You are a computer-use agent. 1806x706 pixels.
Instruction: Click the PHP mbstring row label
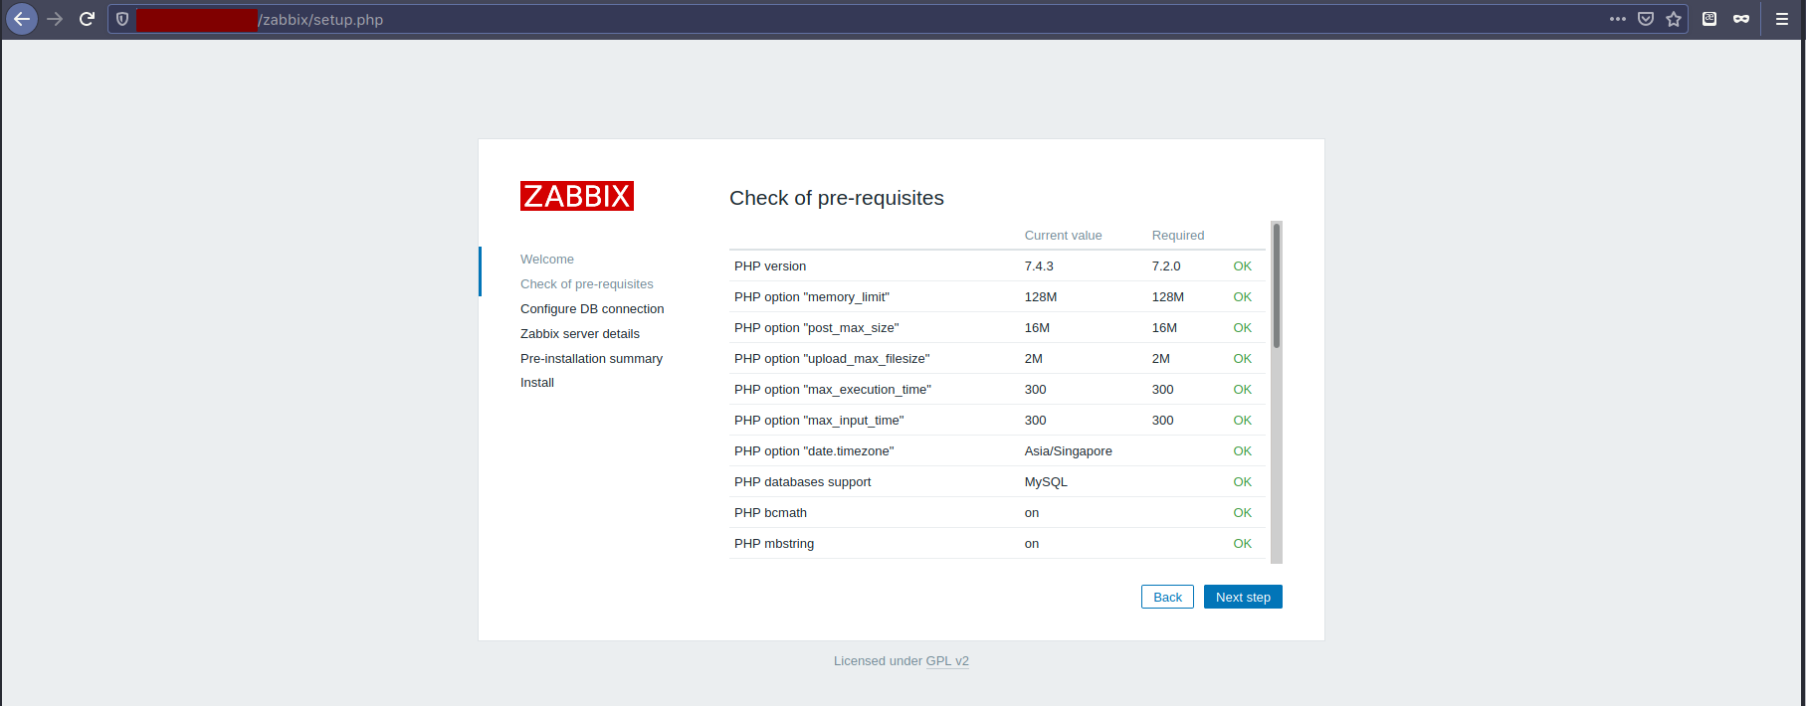point(774,544)
